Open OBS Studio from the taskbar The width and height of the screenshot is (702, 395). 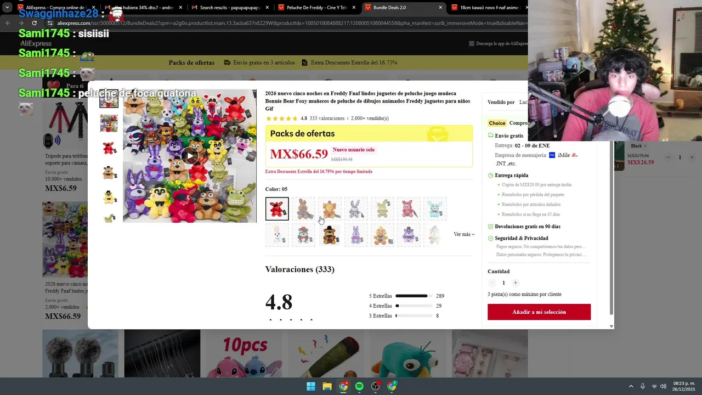click(x=376, y=386)
